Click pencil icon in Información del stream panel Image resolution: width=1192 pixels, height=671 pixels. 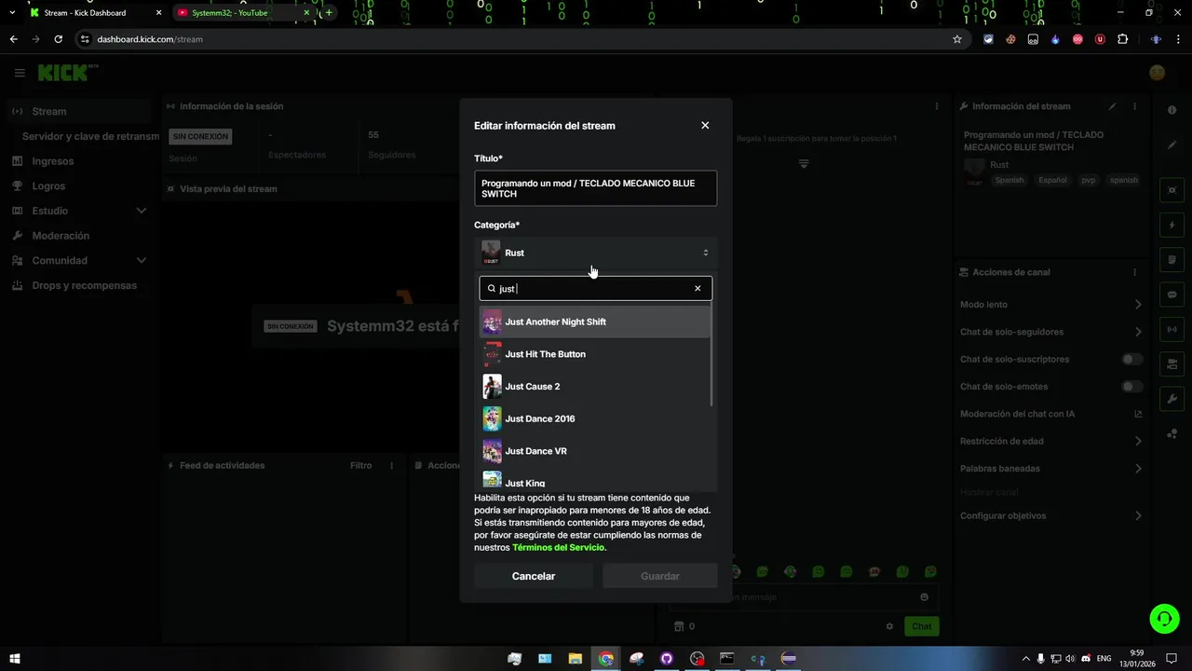(x=1112, y=106)
